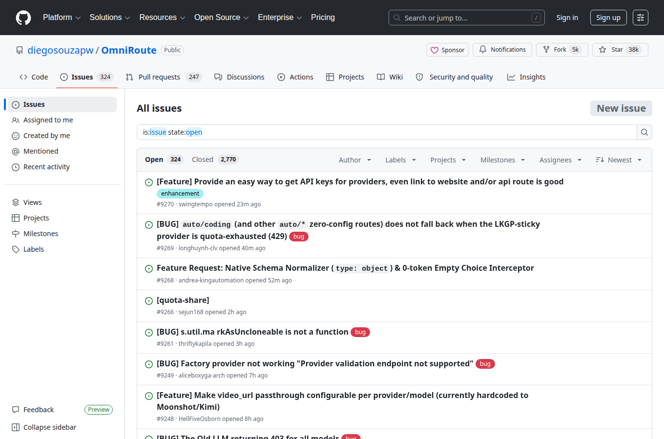Open the Pricing link

click(323, 18)
